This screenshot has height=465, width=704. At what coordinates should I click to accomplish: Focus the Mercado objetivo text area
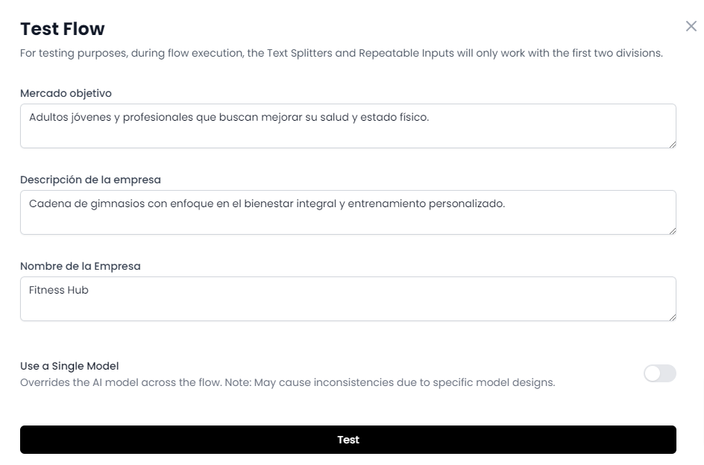point(348,134)
